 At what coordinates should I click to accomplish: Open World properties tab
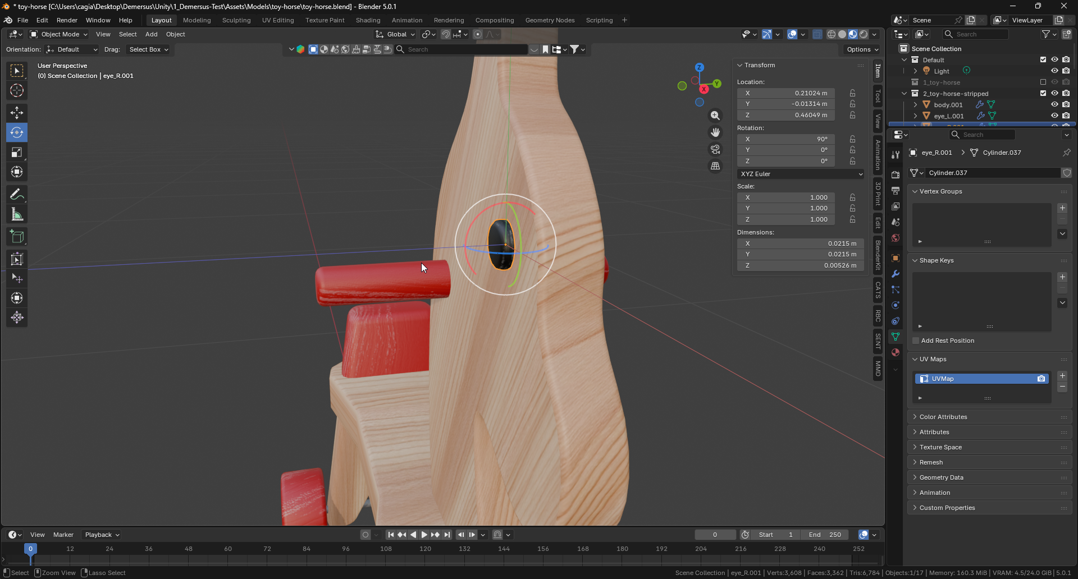(x=896, y=238)
